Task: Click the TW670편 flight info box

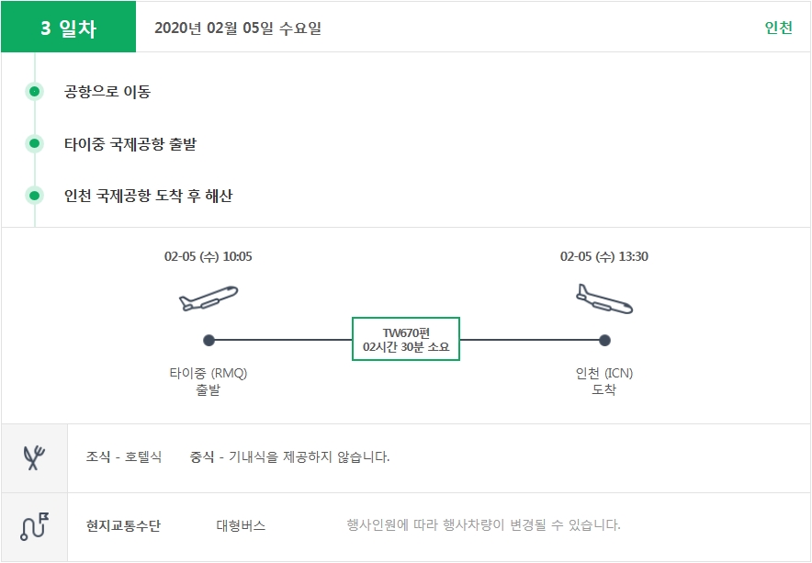Action: click(x=406, y=340)
